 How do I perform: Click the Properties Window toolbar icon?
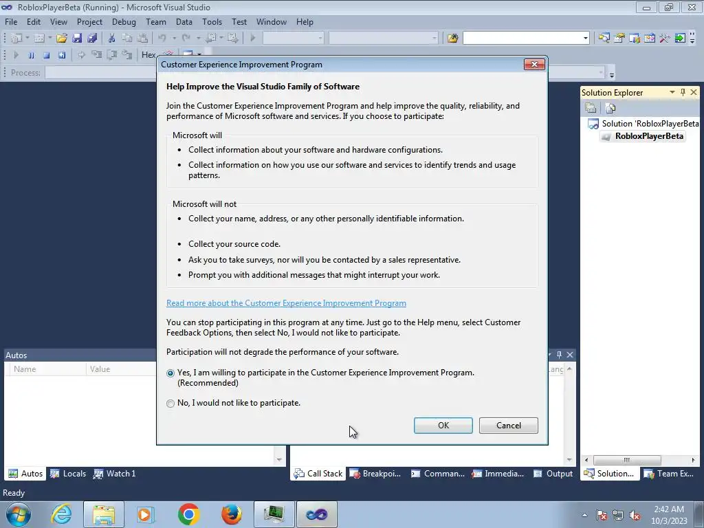tap(619, 38)
